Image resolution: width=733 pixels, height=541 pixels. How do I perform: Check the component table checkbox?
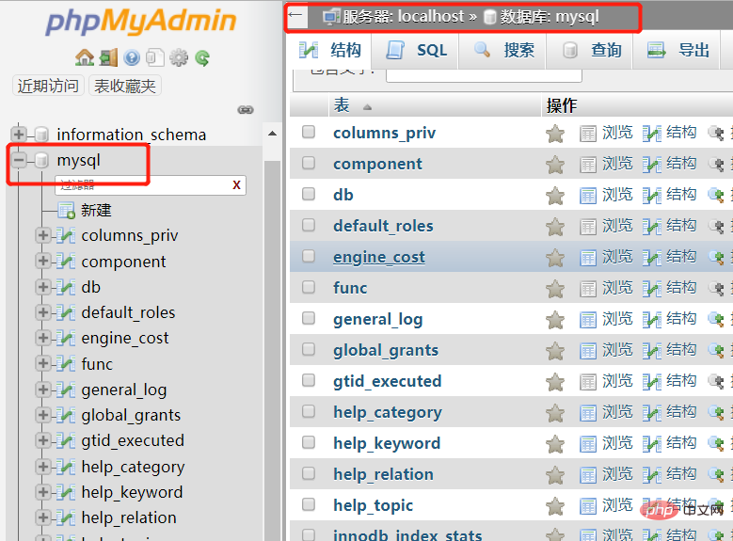[x=309, y=163]
